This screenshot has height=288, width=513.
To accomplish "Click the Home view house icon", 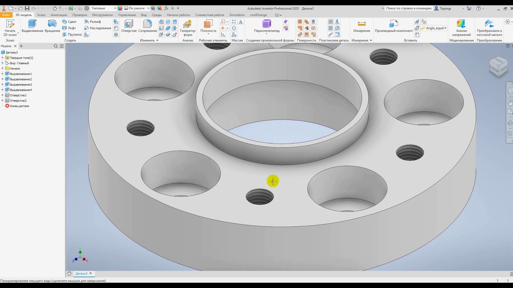I will (x=55, y=8).
